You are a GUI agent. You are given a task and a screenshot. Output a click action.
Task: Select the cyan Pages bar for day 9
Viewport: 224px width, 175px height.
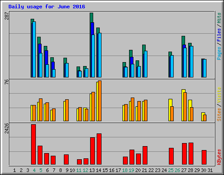[x=67, y=70]
